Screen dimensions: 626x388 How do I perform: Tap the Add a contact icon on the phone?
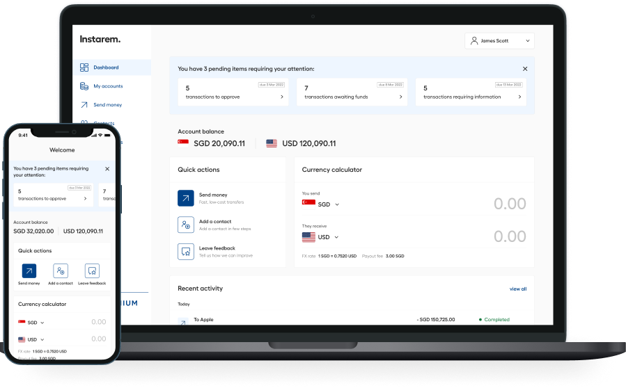coord(61,271)
